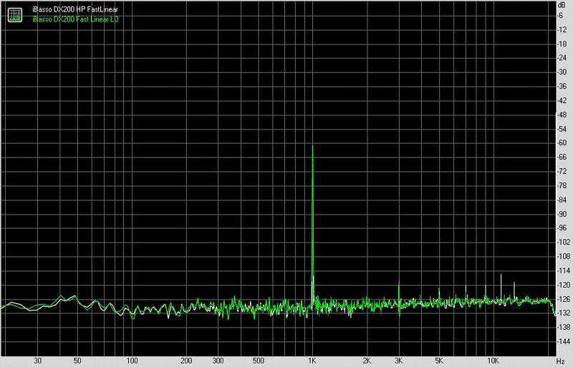Click the 'dB' unit label on right axis
573x367 pixels.
point(562,5)
